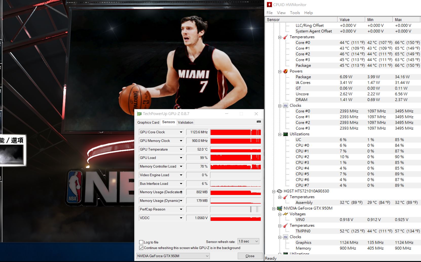This screenshot has width=421, height=262.
Task: Open the PerfCap Reason dropdown
Action: point(181,209)
